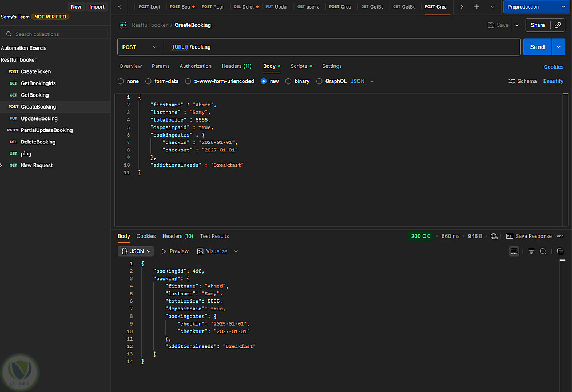
Task: Click the filter response icon
Action: (531, 251)
